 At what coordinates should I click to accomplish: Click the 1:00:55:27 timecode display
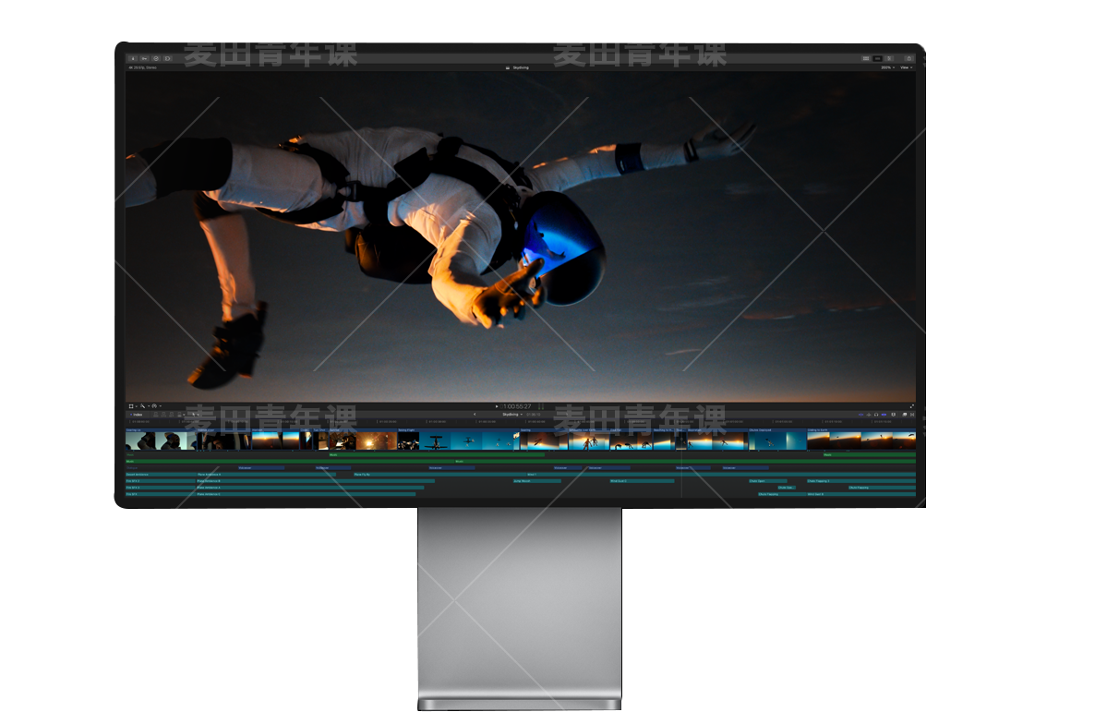[517, 406]
